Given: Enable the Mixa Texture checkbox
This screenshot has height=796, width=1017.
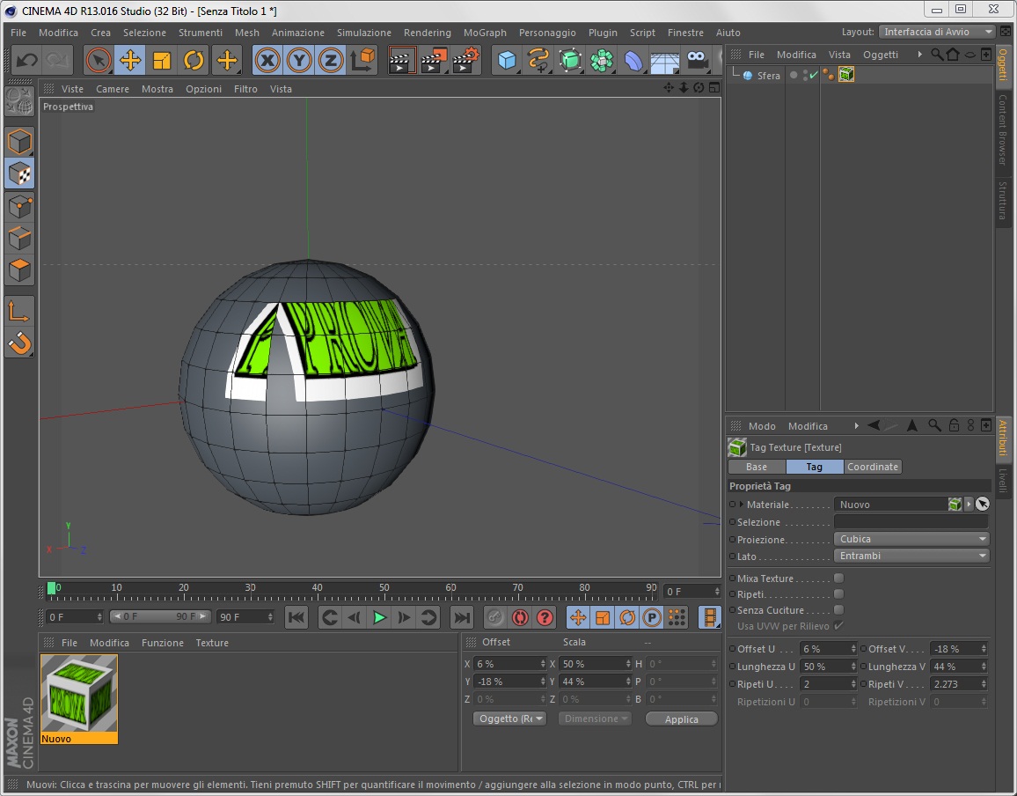Looking at the screenshot, I should [838, 579].
